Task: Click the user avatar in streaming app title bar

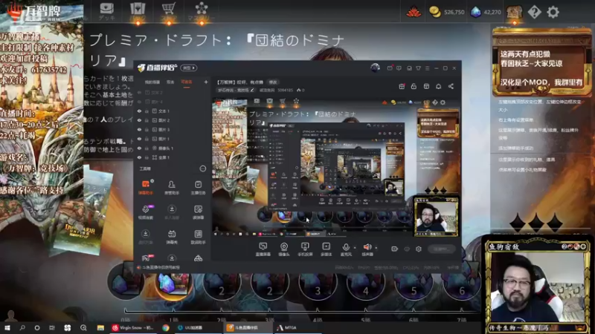Action: tap(376, 68)
